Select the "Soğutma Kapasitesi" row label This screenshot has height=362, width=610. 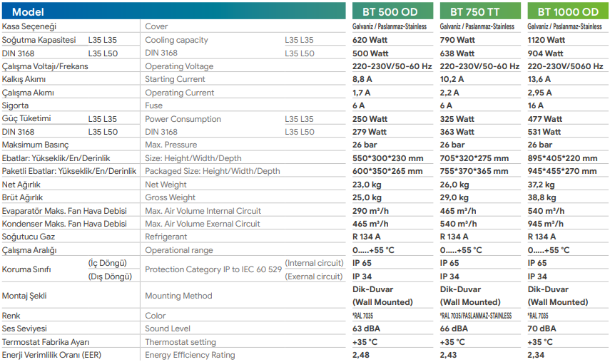39,40
